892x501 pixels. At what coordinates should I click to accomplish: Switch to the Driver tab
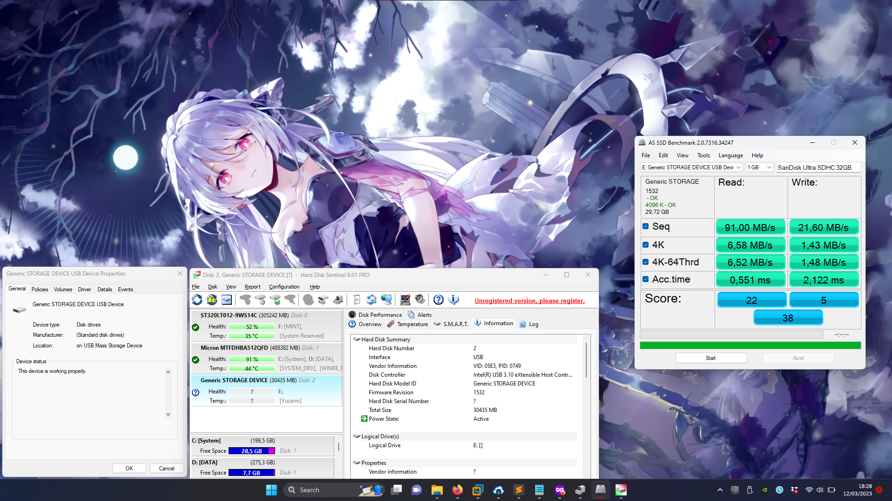coord(85,289)
